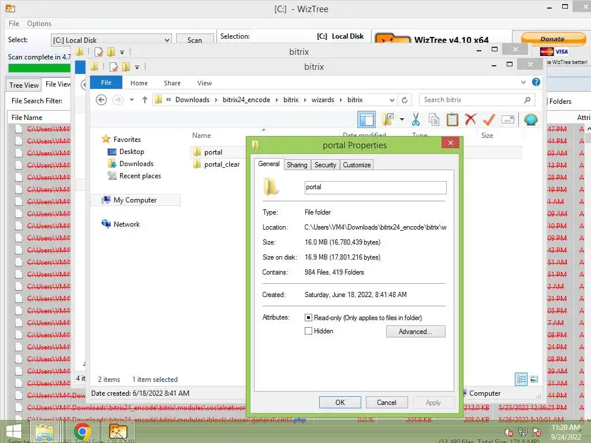
Task: Open WizTree Options menu
Action: (39, 23)
